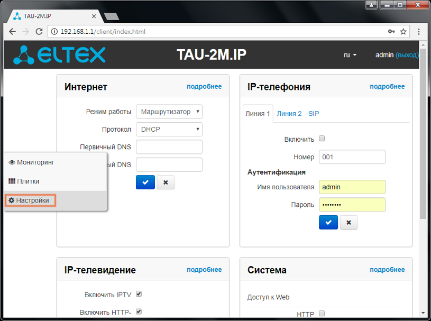Open a new browser tab
431x321 pixels.
point(112,16)
